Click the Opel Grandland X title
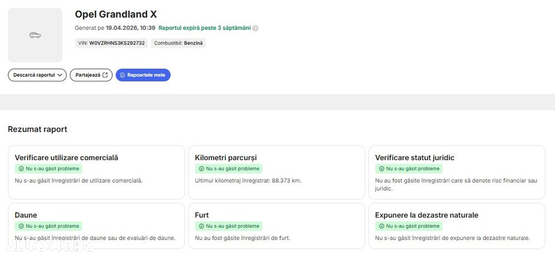This screenshot has height=257, width=555. pos(116,14)
